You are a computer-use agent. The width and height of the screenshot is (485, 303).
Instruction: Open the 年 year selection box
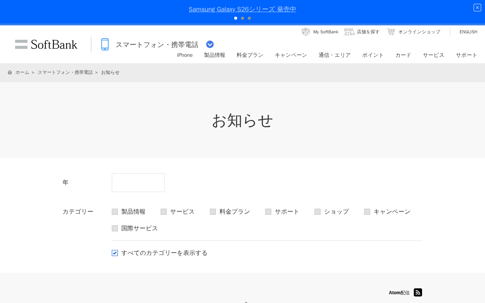click(x=138, y=183)
